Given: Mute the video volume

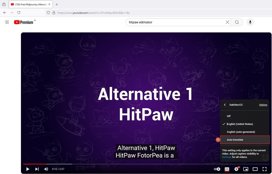Looking at the screenshot, I should coord(46,169).
